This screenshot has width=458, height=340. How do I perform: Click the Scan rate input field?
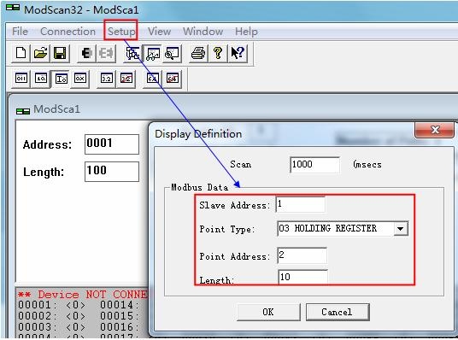314,165
